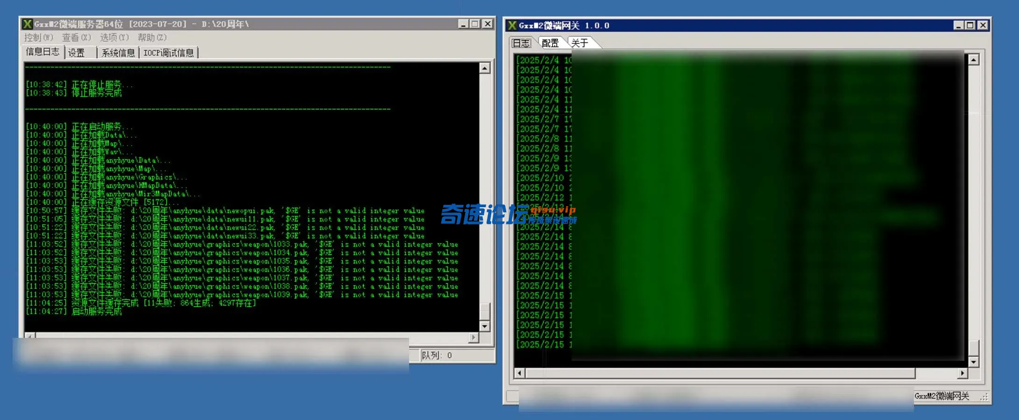Click log line 启动服务完成

pos(74,311)
